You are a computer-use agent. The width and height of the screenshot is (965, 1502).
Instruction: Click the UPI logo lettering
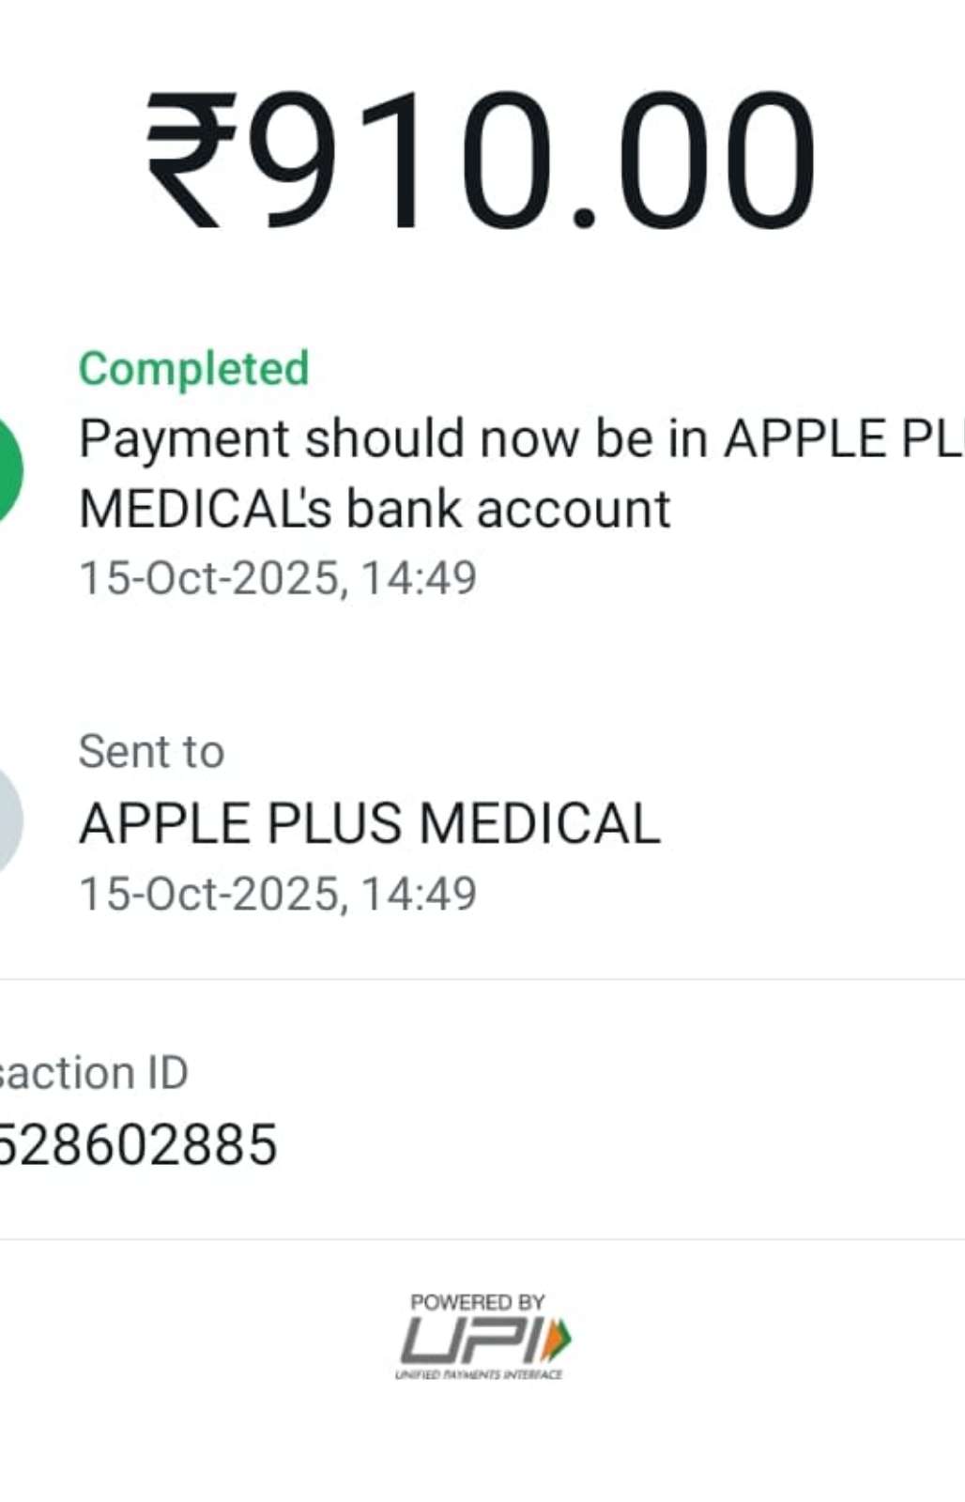(469, 1340)
